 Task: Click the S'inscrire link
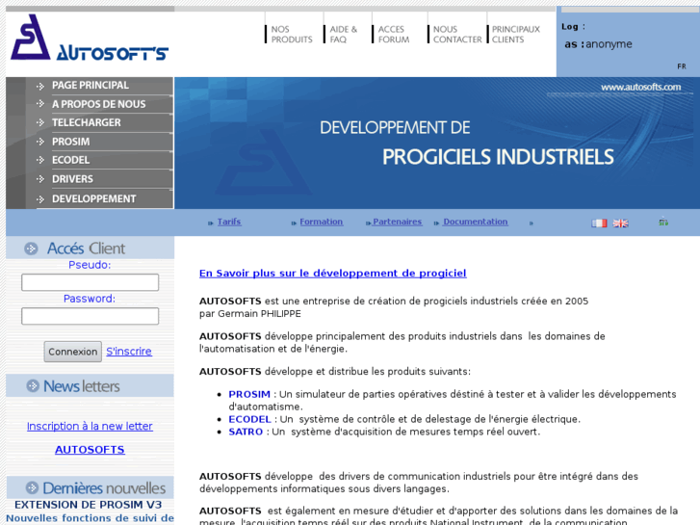coord(129,352)
